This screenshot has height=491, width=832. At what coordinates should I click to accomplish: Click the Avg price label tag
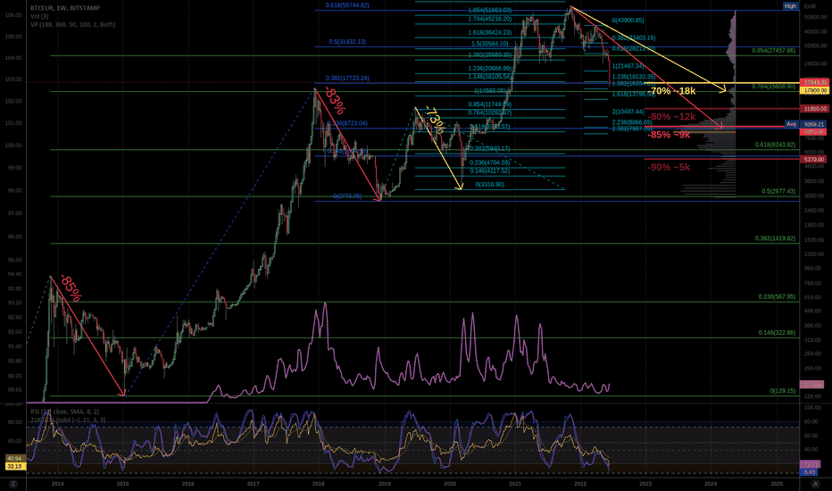tap(791, 124)
